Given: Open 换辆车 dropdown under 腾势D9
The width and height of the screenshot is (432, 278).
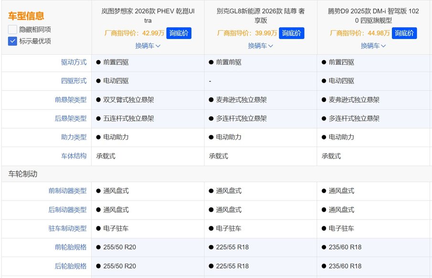Looking at the screenshot, I should [373, 46].
